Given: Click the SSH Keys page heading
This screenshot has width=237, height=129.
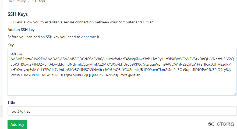Looking at the screenshot, I should coord(18,14).
